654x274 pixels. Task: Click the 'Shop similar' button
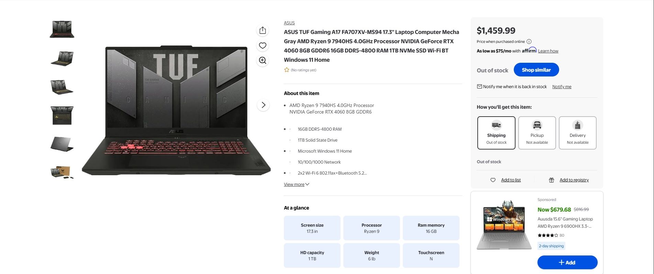click(536, 70)
